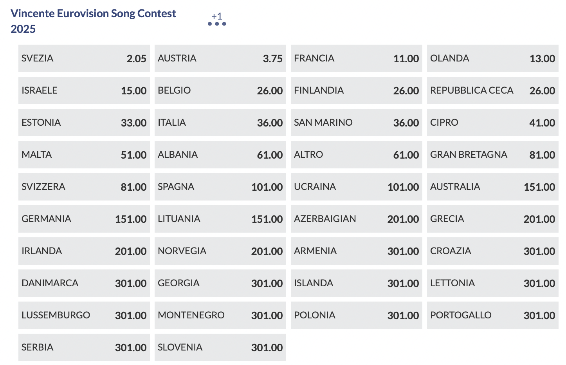Viewport: 566px width, 365px height.
Task: Select the SVEZIA odds 2.05 button
Action: (x=84, y=58)
